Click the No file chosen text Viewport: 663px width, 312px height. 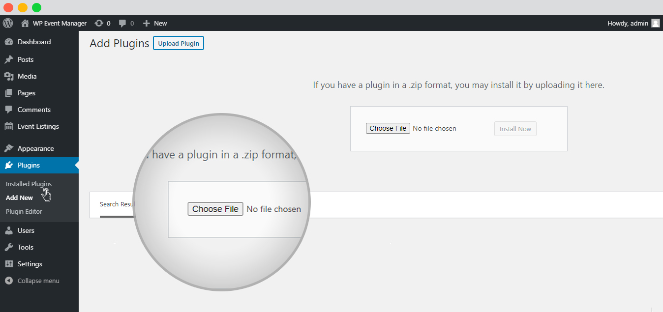434,128
